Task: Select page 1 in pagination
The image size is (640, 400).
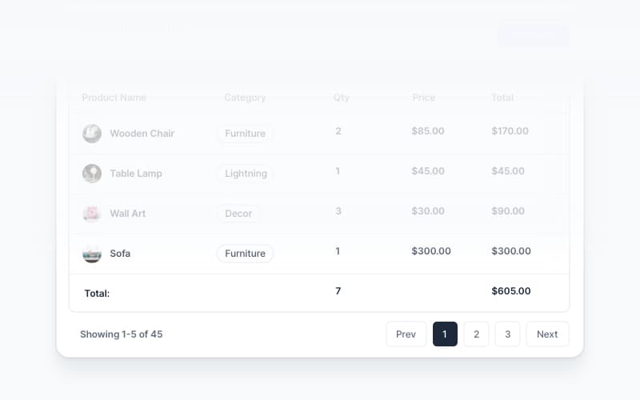Action: point(445,334)
